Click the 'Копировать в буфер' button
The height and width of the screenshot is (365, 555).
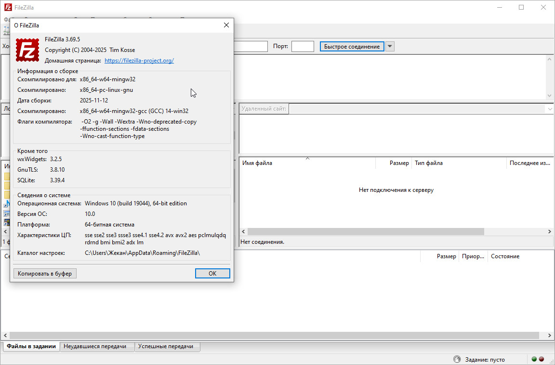[x=45, y=273]
